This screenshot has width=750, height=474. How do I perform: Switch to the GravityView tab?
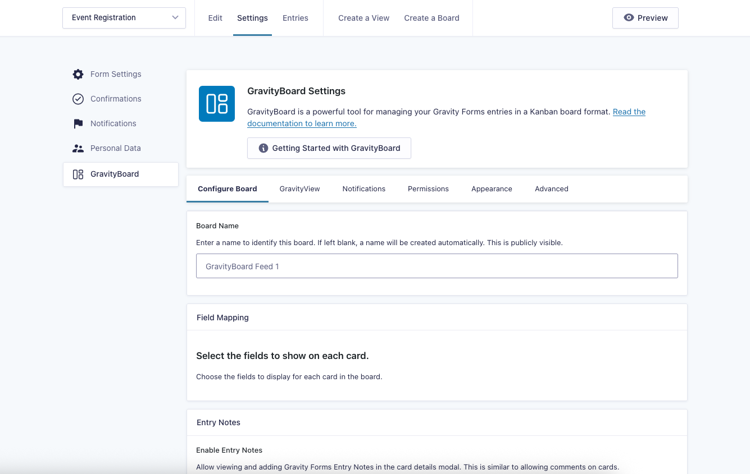click(x=299, y=189)
